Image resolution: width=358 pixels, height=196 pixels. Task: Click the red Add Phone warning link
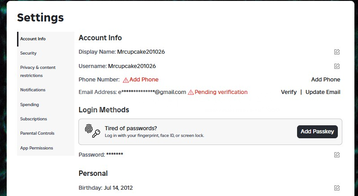(x=144, y=80)
